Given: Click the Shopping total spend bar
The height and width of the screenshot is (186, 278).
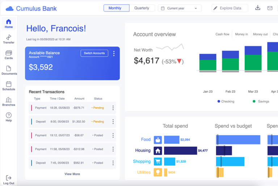Looking at the screenshot, I should (x=169, y=161).
